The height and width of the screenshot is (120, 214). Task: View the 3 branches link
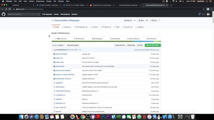pos(79,39)
